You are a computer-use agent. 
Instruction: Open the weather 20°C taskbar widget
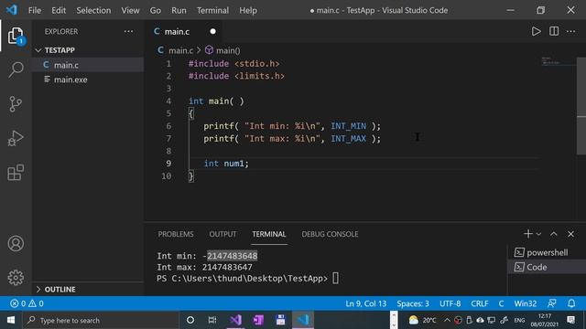tap(423, 320)
